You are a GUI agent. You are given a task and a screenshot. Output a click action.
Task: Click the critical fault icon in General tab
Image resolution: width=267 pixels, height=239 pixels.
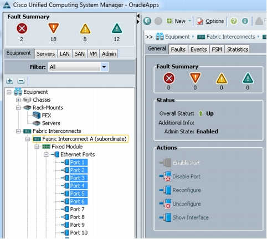(x=169, y=78)
